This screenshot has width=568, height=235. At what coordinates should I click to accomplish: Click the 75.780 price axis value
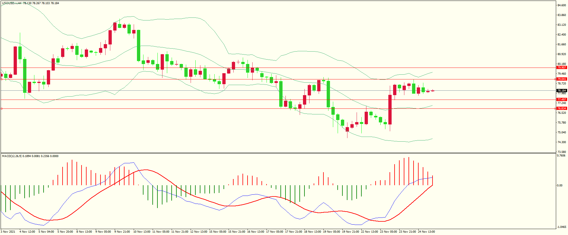pos(562,123)
